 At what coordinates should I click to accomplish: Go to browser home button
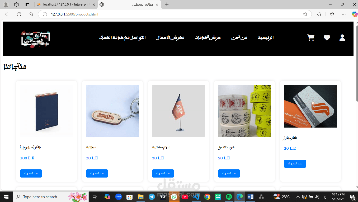pos(31,14)
